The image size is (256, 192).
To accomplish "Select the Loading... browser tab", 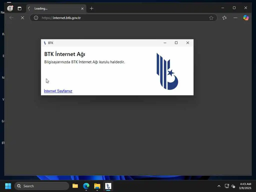I will (56, 8).
